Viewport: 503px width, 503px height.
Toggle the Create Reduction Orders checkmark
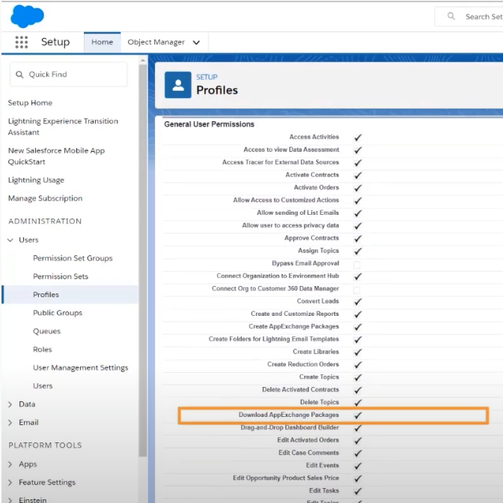(x=357, y=365)
